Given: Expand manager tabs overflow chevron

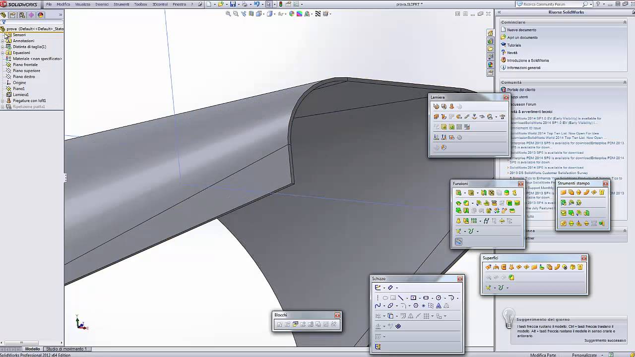Looking at the screenshot, I should click(60, 15).
